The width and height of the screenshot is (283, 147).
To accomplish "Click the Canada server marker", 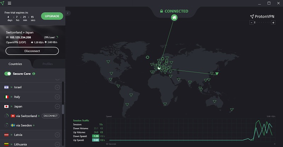I will click(x=108, y=62).
